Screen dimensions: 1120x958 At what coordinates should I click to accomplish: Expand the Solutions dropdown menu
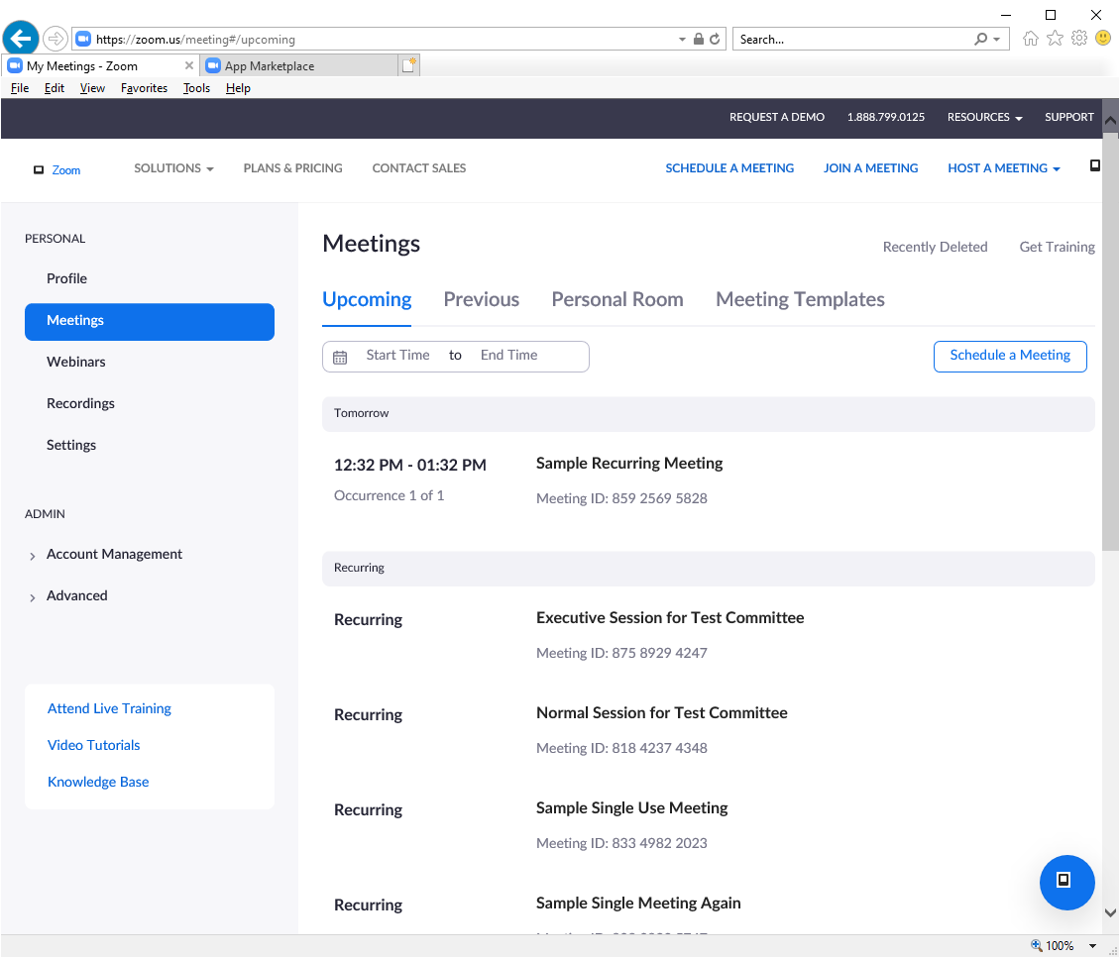pos(173,168)
